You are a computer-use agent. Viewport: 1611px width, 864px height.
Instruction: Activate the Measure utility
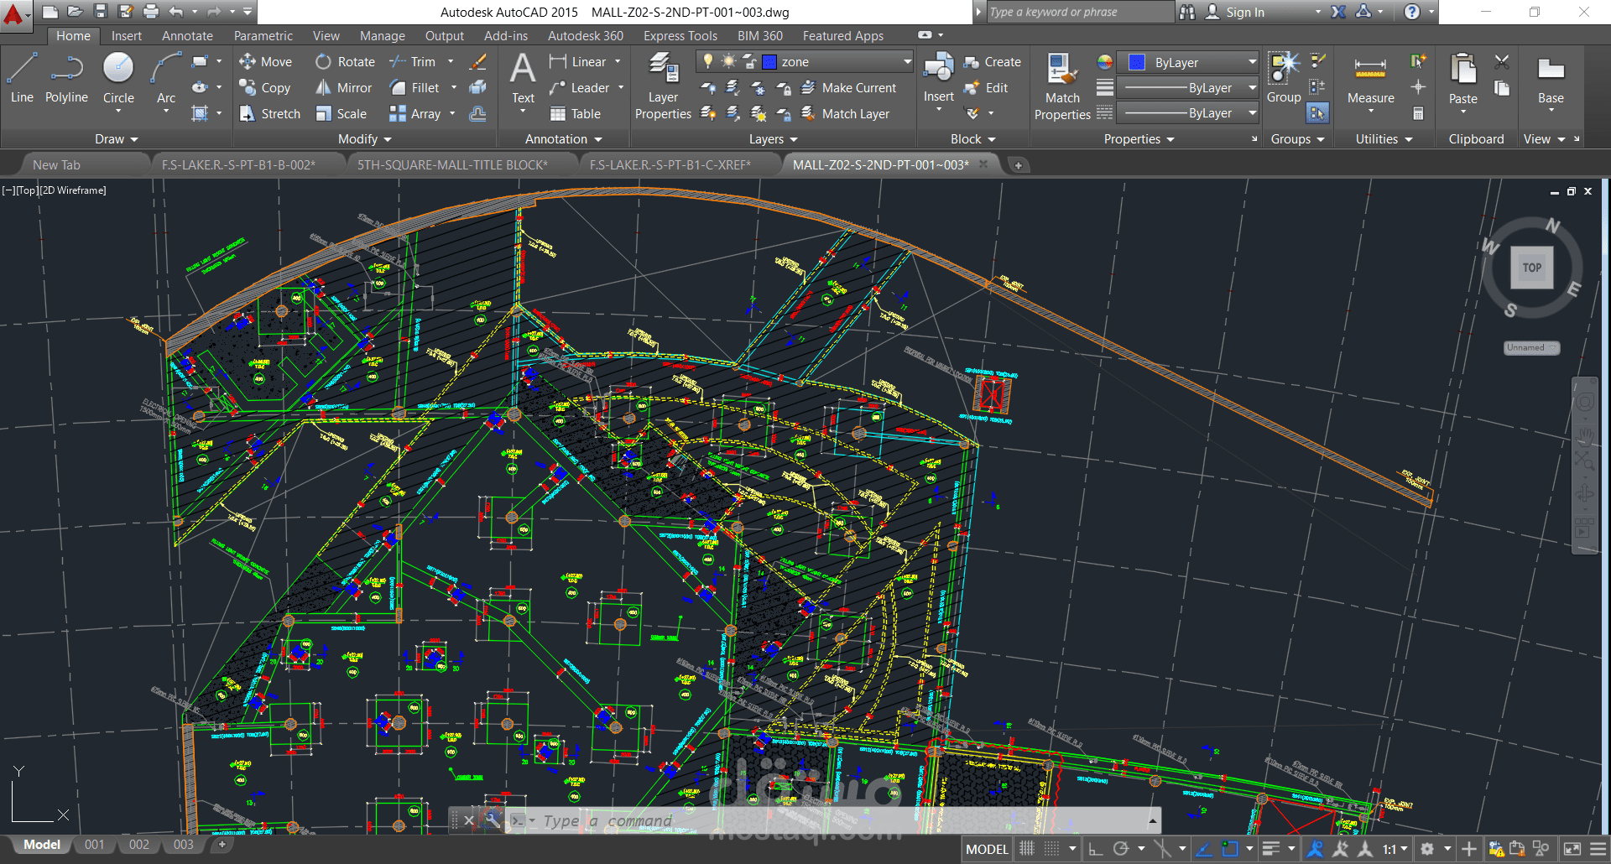(1370, 80)
